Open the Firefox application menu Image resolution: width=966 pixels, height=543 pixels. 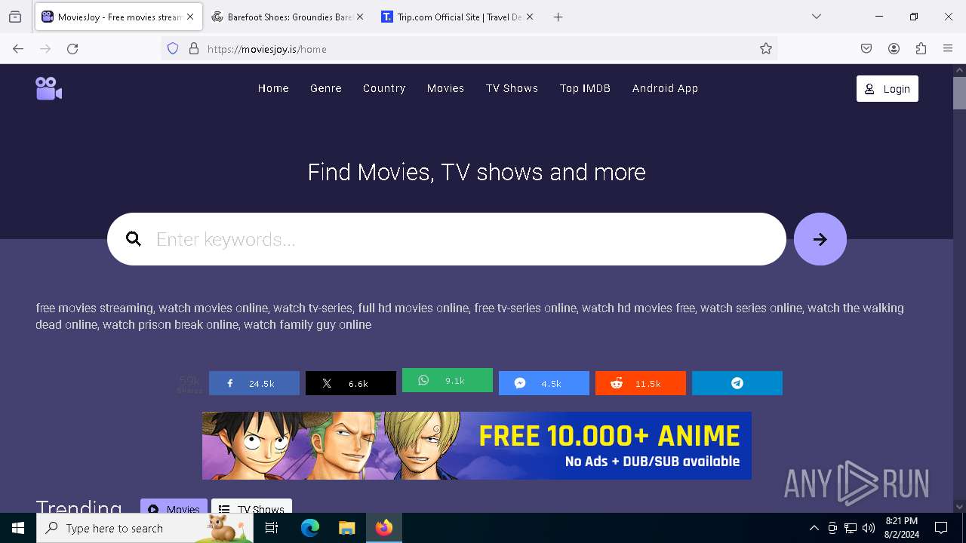point(948,49)
